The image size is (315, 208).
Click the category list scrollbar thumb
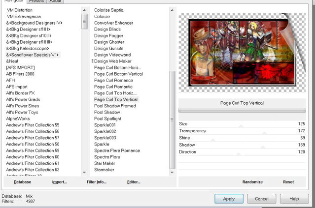tap(84, 22)
